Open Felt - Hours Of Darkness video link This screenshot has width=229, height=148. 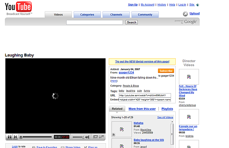[188, 91]
